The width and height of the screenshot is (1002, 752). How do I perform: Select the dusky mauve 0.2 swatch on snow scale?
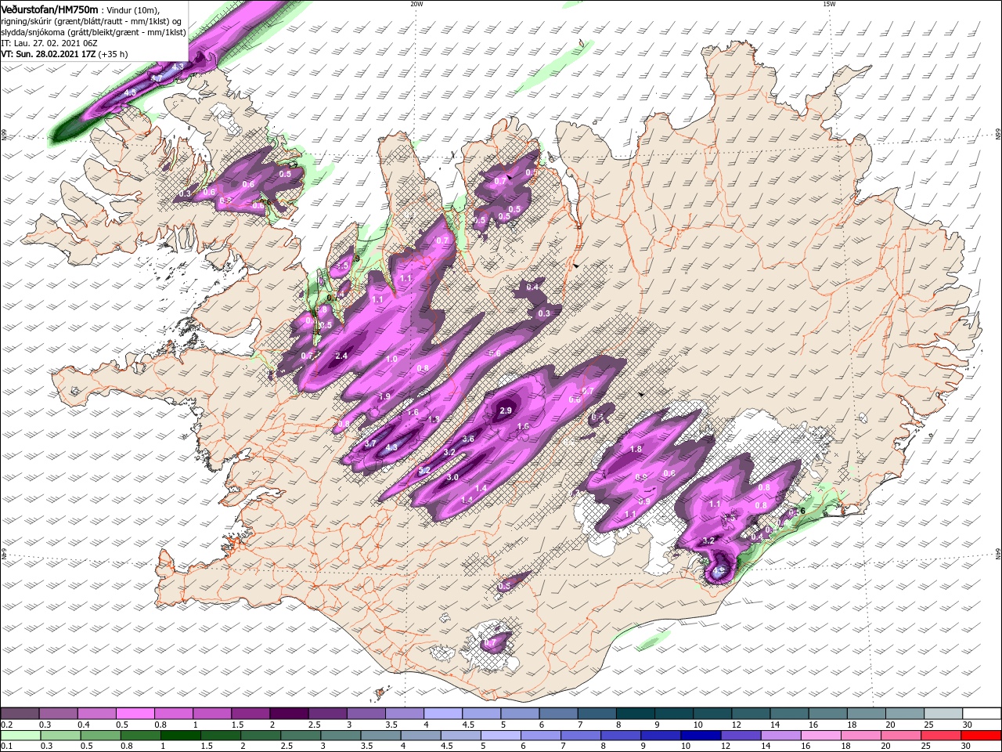(x=20, y=714)
